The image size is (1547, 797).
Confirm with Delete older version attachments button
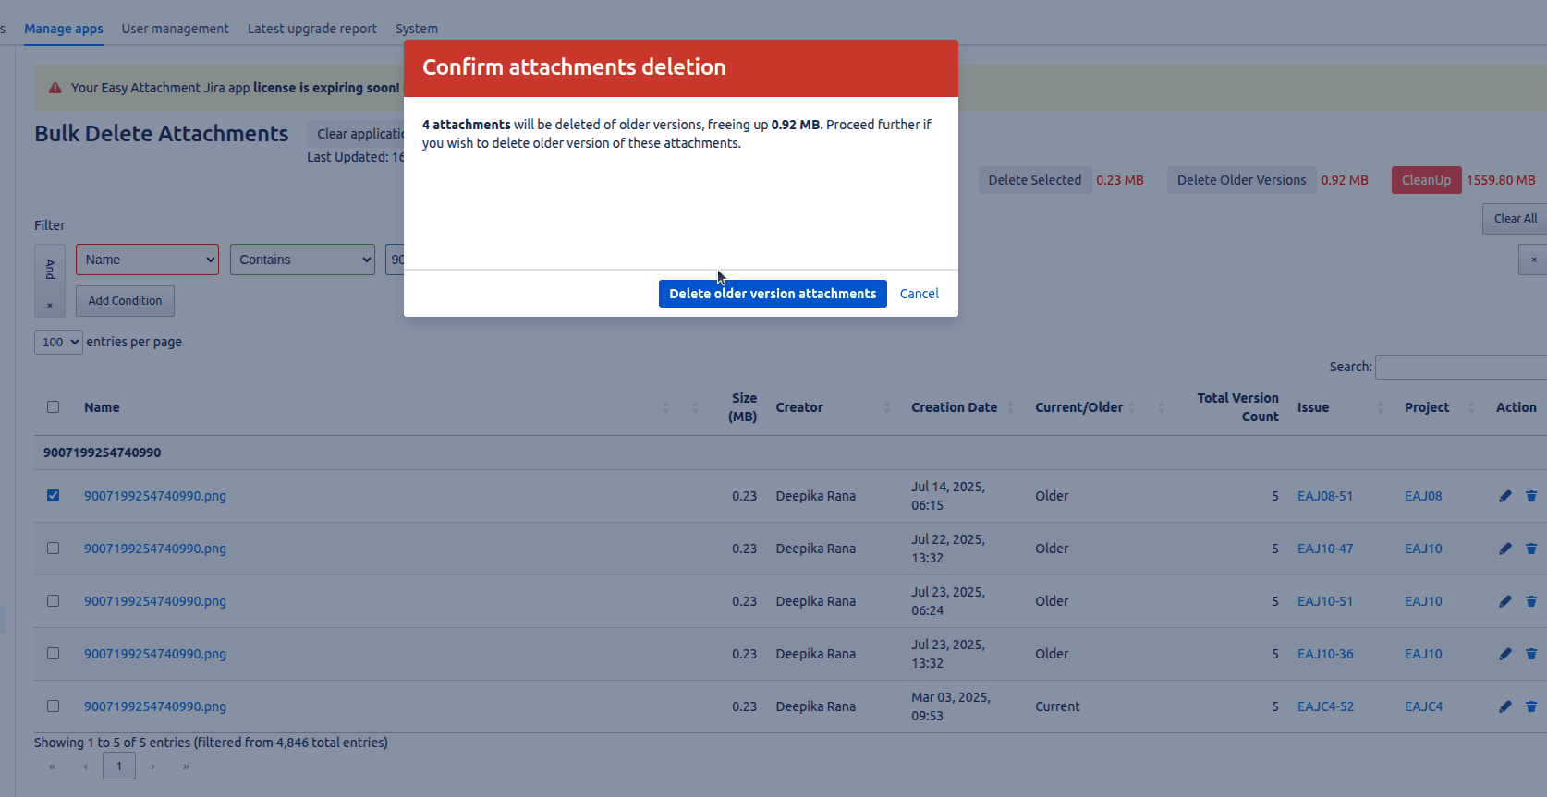tap(772, 294)
